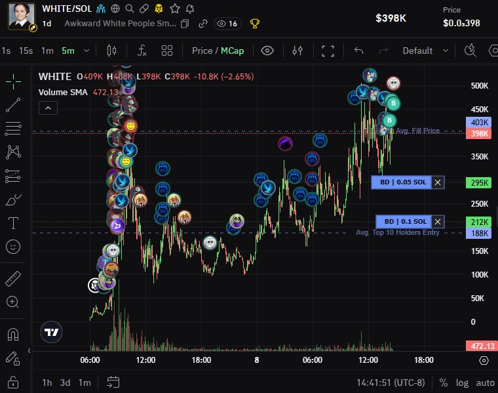Screen dimensions: 498x393
Task: Cancel the BD 0.05 SOL order
Action: 438,182
